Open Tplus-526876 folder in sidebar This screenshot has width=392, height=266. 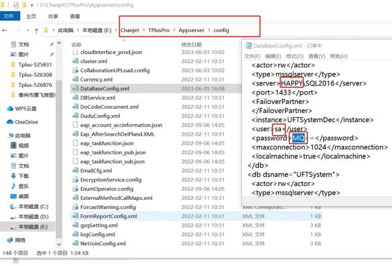(35, 85)
